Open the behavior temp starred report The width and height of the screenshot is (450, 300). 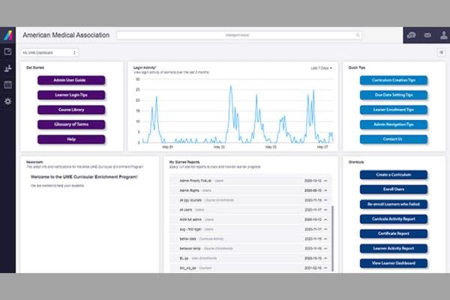pyautogui.click(x=250, y=248)
